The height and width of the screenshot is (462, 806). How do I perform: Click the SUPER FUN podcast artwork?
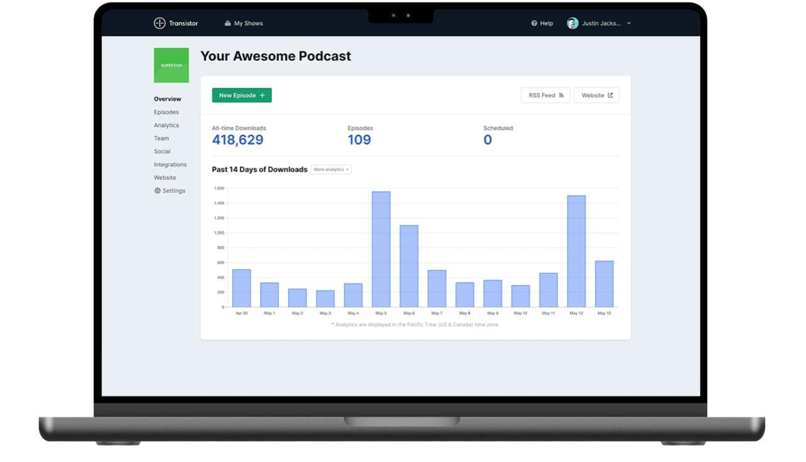click(171, 65)
